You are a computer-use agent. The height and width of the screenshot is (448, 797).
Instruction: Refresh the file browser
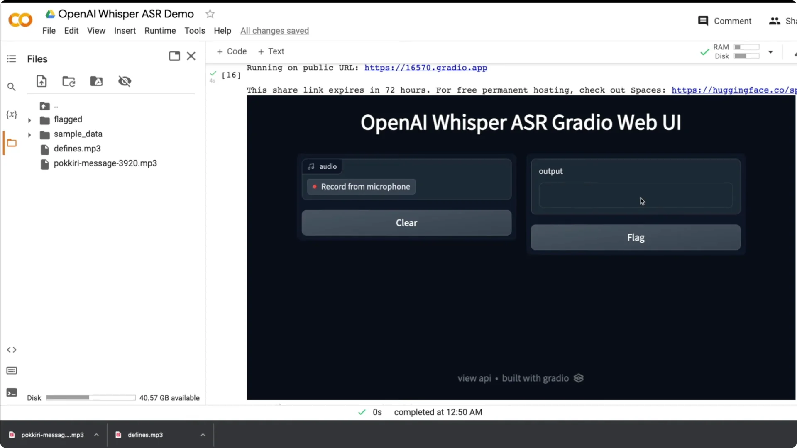point(68,81)
